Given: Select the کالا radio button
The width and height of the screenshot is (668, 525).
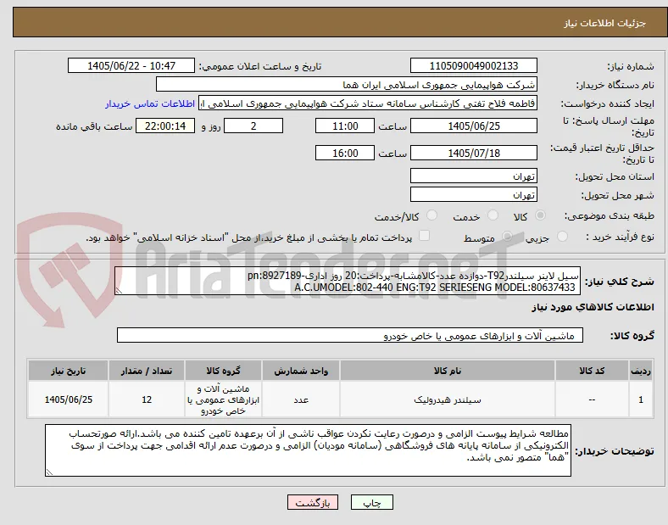Looking at the screenshot, I should [540, 215].
